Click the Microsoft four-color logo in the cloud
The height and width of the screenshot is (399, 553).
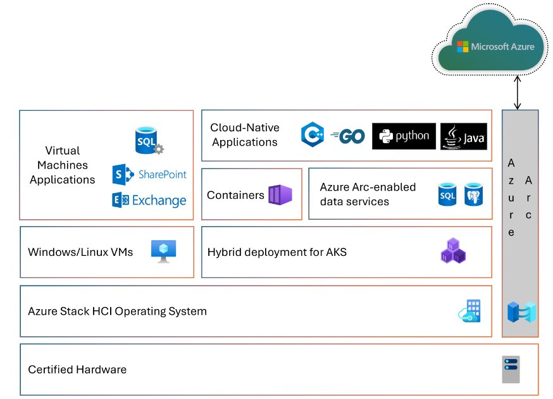coord(463,47)
